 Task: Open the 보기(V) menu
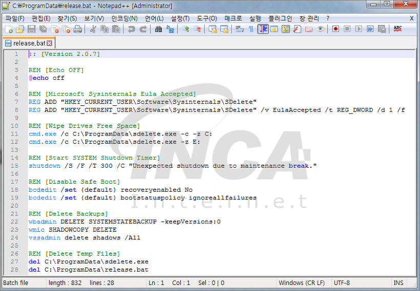click(x=94, y=18)
